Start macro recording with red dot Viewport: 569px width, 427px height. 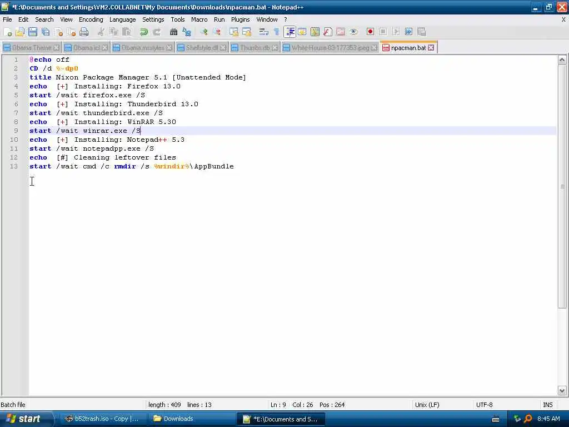[x=370, y=32]
